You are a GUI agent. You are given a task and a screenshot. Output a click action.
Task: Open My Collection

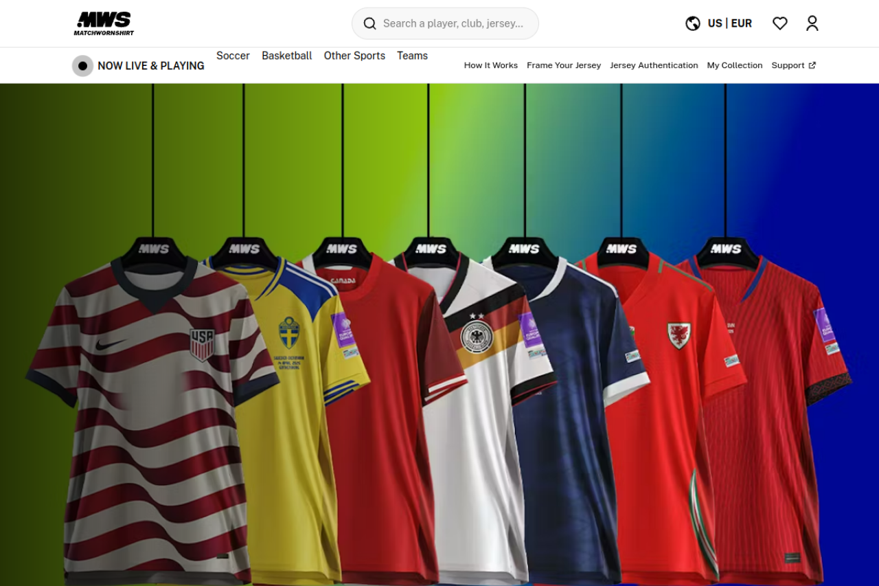point(734,65)
